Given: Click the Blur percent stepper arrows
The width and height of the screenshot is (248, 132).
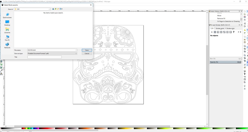Looking at the screenshot, I should click(x=241, y=59).
